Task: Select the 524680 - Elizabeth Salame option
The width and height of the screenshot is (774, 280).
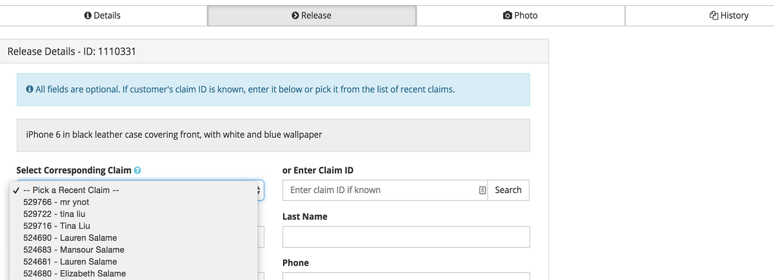Action: click(x=74, y=274)
